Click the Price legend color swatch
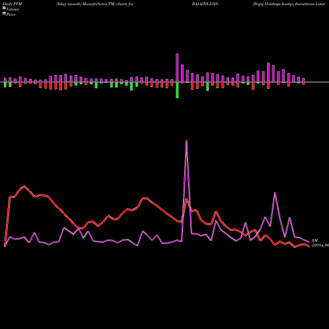This screenshot has width=329, height=329. click(4, 14)
